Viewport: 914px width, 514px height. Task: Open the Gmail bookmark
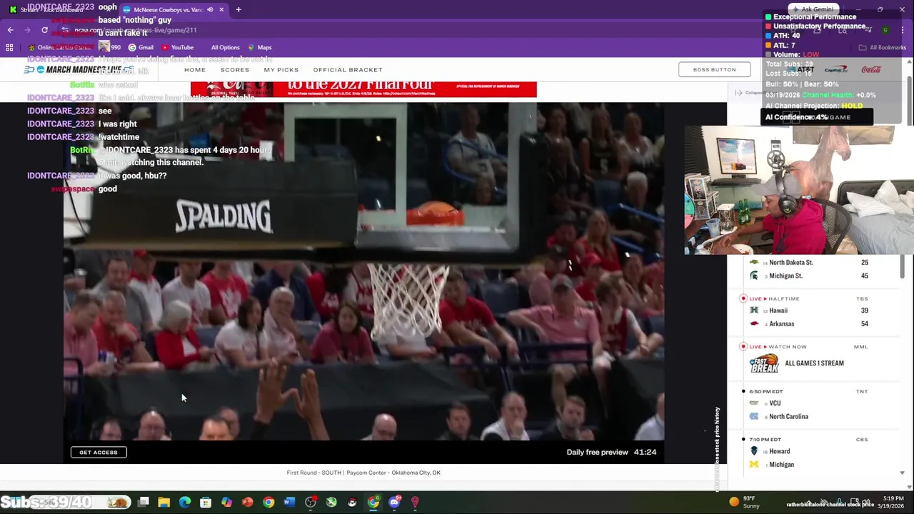(x=141, y=47)
